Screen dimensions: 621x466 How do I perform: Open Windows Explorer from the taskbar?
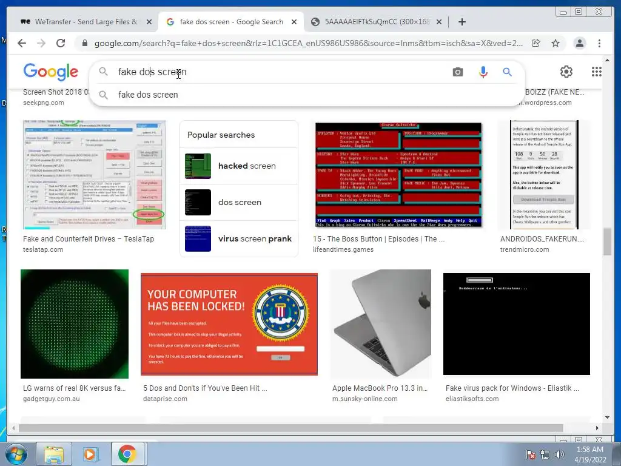[54, 454]
